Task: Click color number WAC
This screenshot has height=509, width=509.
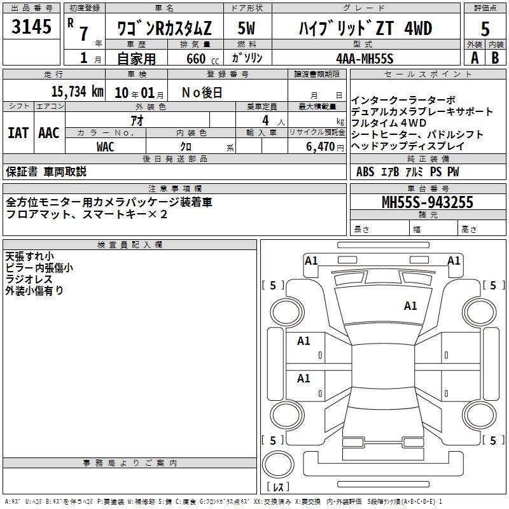Action: [106, 147]
